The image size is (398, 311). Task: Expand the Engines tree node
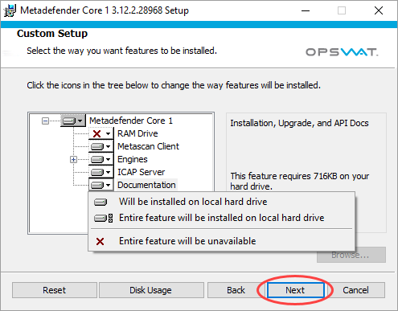(73, 160)
